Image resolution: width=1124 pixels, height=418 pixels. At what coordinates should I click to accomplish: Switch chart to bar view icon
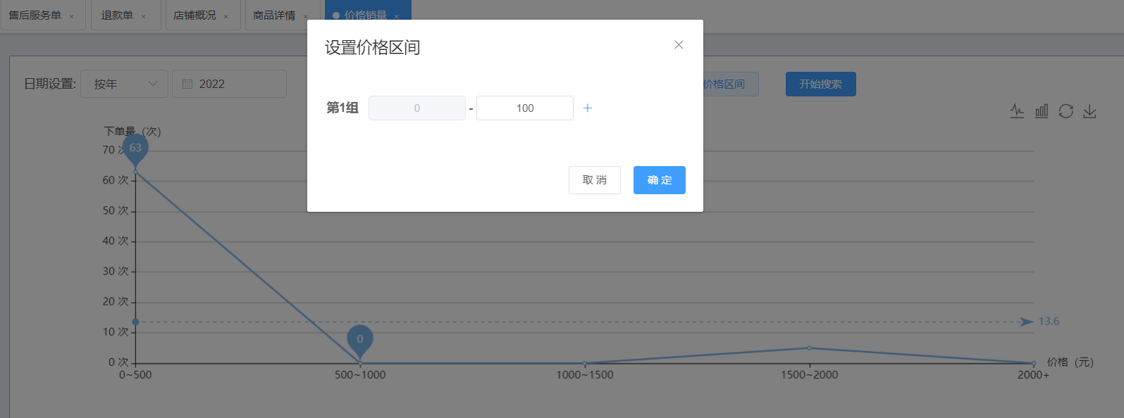click(1042, 111)
